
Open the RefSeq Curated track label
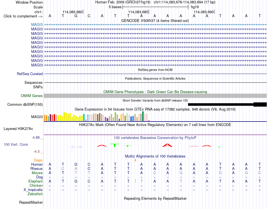(x=30, y=74)
